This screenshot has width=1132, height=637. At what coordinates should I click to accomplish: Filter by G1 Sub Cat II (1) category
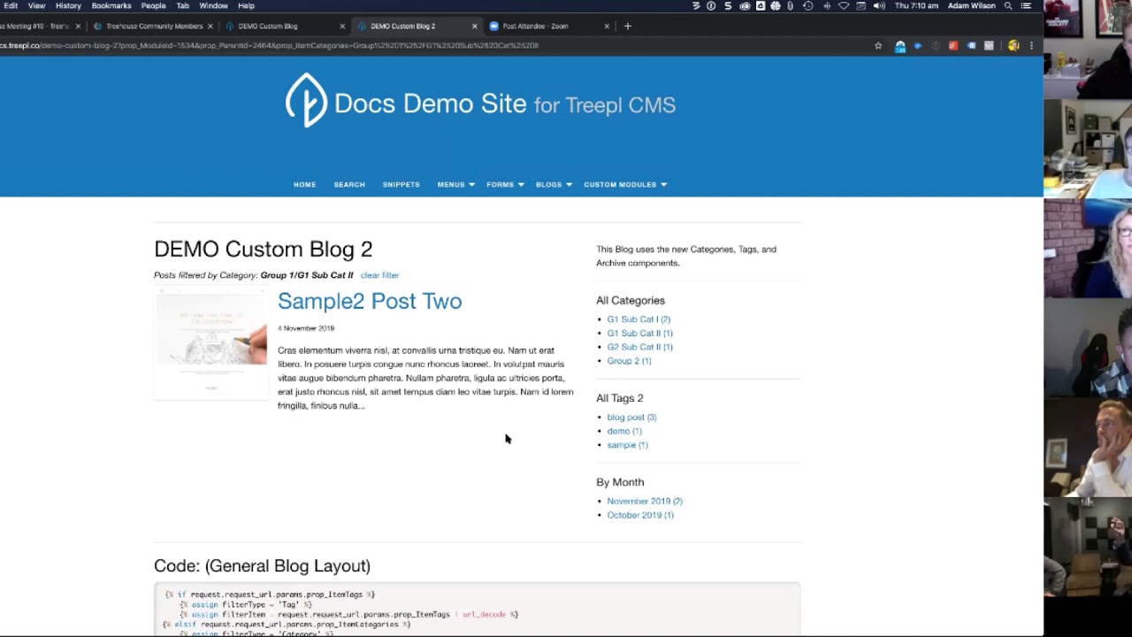pyautogui.click(x=639, y=334)
